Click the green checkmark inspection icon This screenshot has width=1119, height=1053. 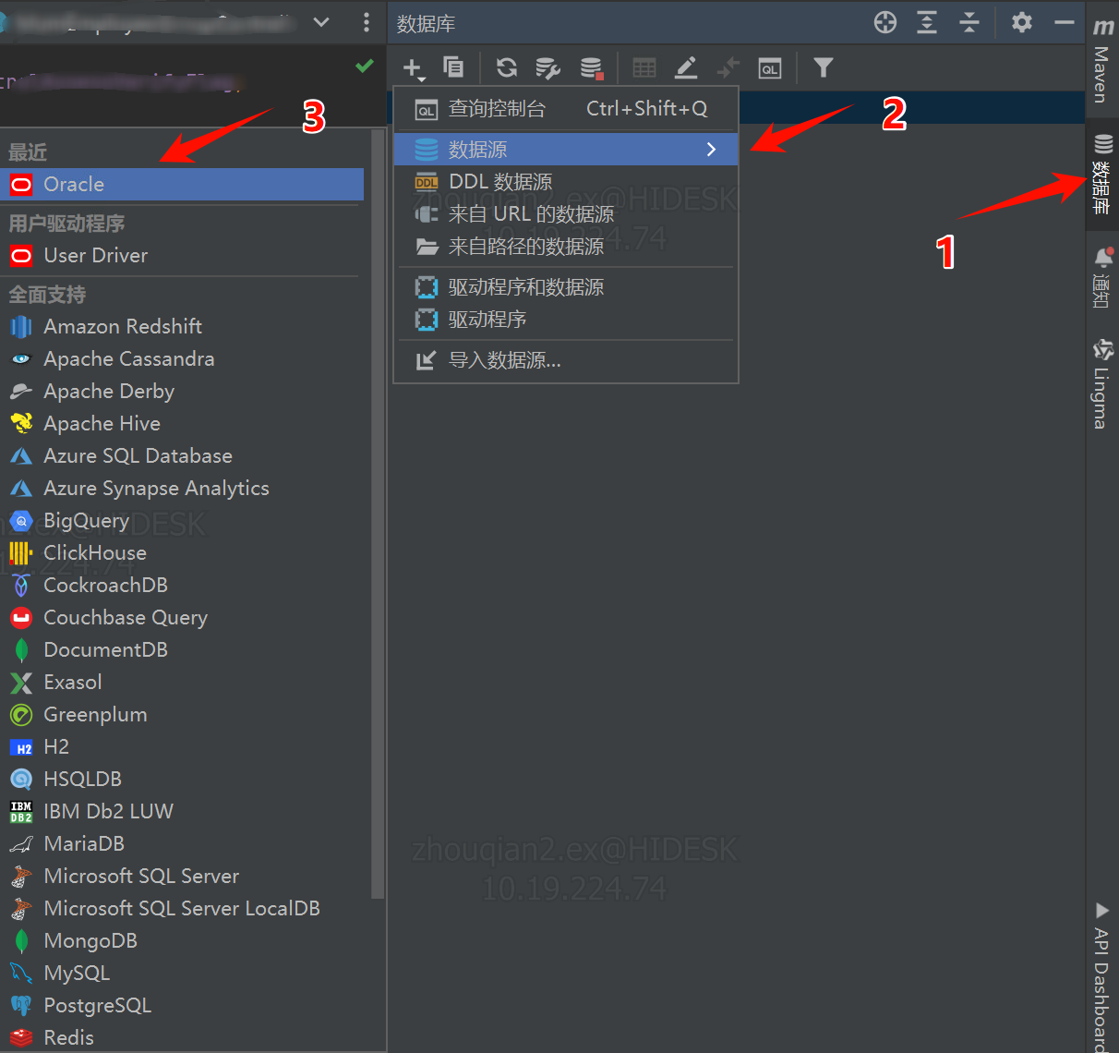click(365, 66)
